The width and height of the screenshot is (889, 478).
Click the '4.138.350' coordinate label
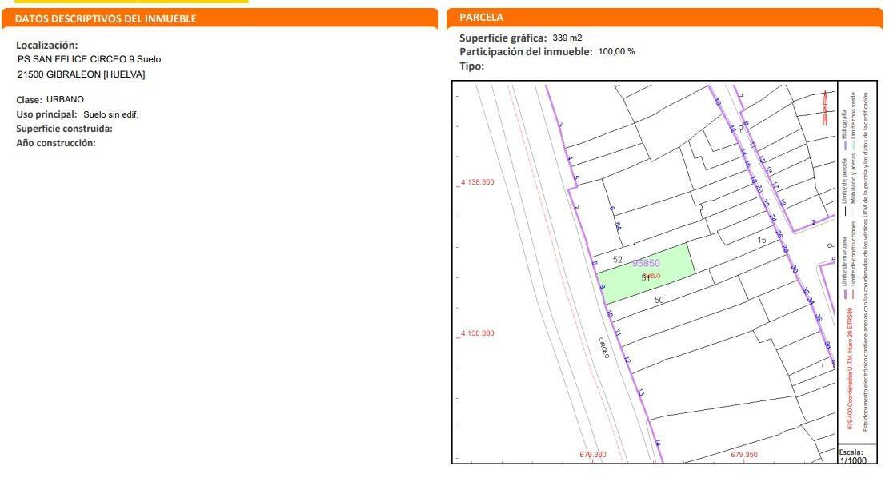(x=477, y=182)
